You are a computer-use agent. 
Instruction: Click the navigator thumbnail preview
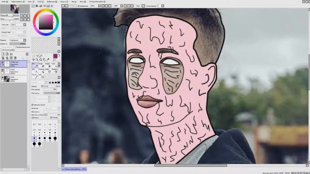point(15,9)
